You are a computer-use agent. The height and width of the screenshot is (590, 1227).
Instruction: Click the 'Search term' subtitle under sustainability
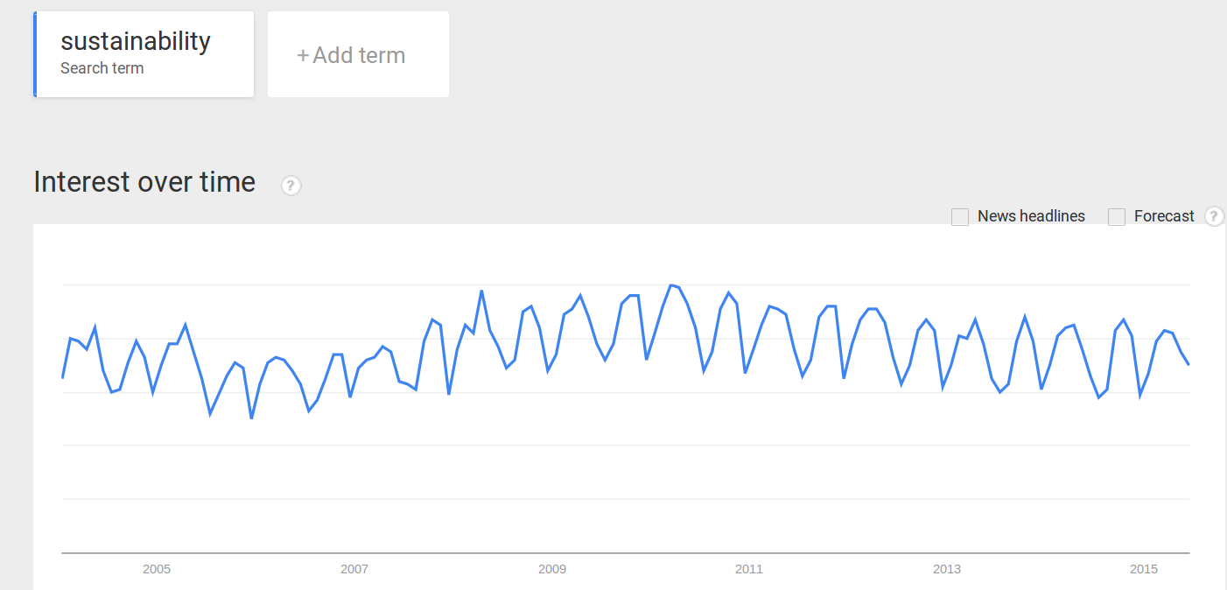[102, 68]
